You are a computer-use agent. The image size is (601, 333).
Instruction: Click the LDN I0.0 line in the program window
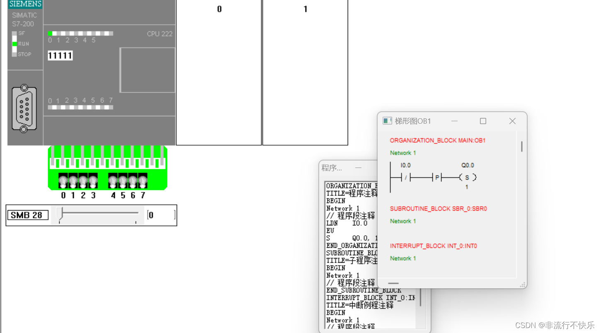(347, 223)
